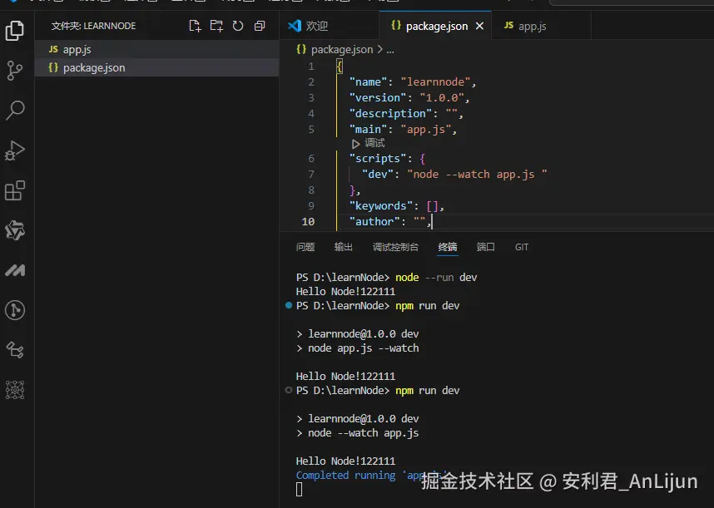The height and width of the screenshot is (508, 714).
Task: Refresh the explorer file list
Action: (x=238, y=26)
